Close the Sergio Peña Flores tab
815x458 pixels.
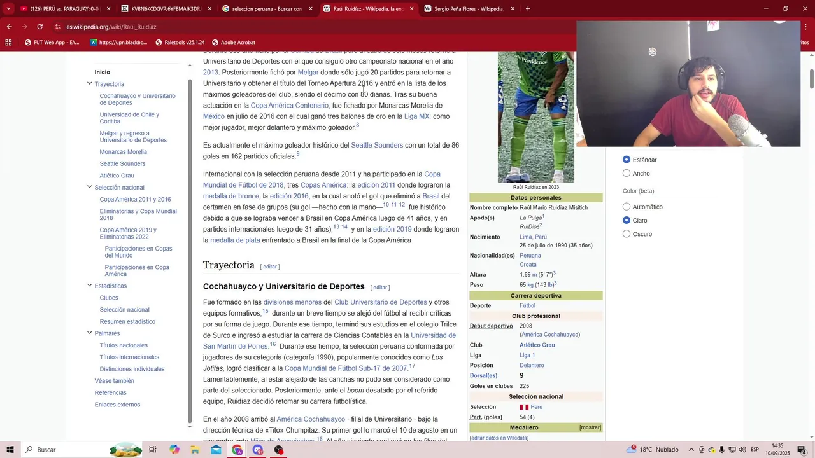click(x=513, y=9)
